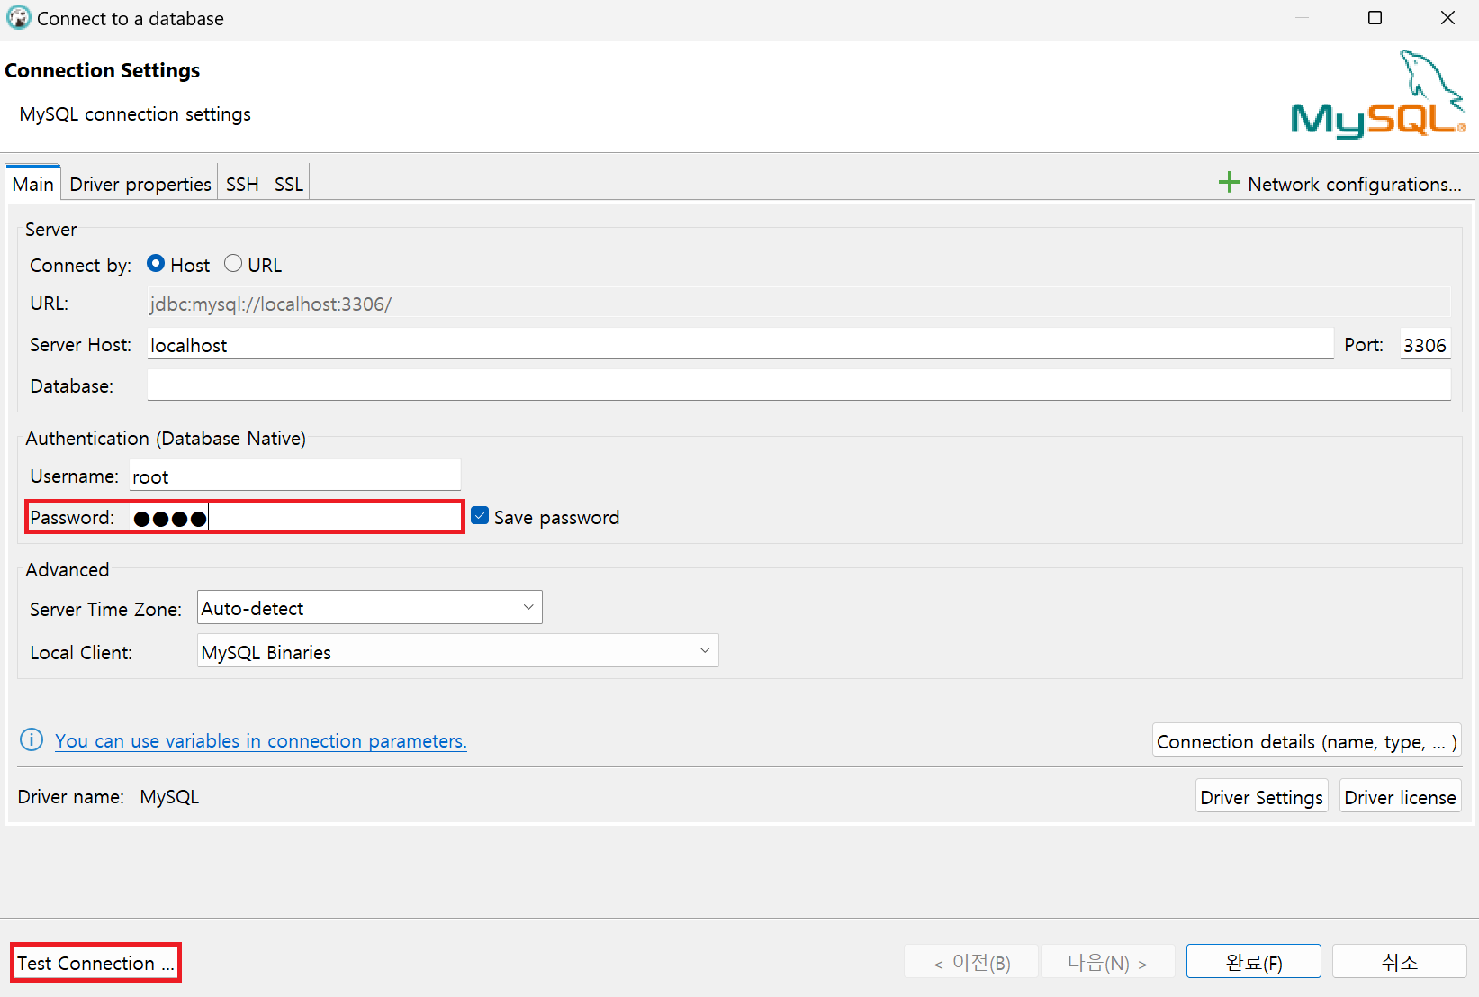Open the SSH tab

point(242,184)
